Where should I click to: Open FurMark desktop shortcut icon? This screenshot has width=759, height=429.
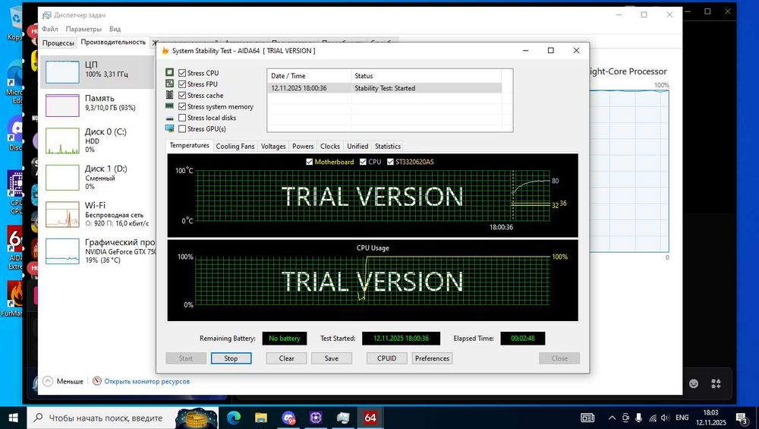pyautogui.click(x=14, y=292)
